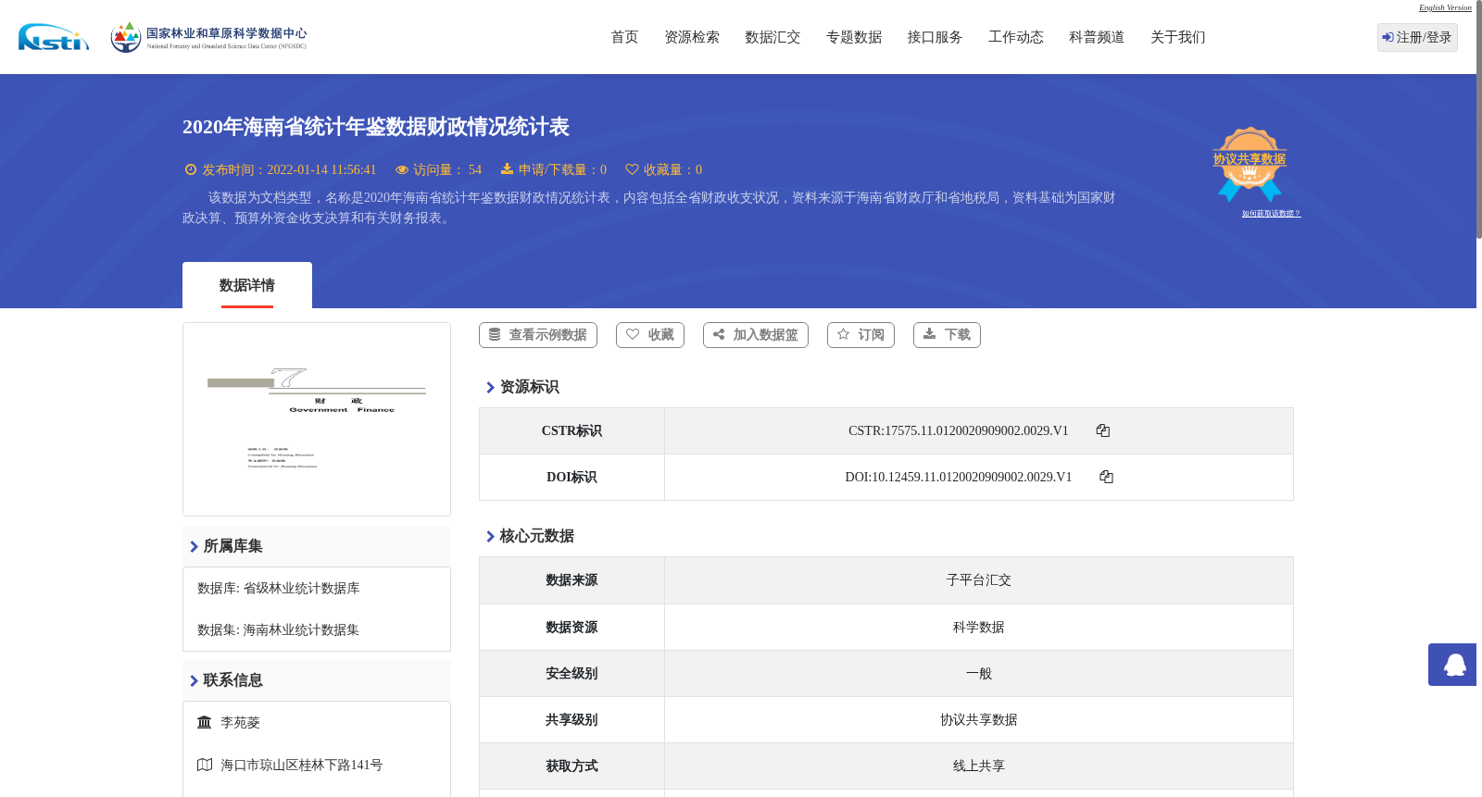Collapse the 核心元数据 section chevron
The height and width of the screenshot is (797, 1482).
490,536
